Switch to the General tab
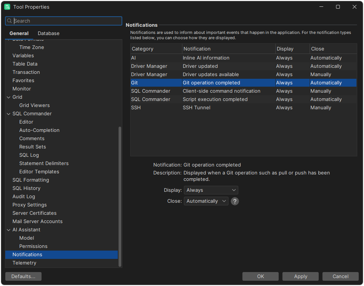This screenshot has width=364, height=286. [x=19, y=33]
